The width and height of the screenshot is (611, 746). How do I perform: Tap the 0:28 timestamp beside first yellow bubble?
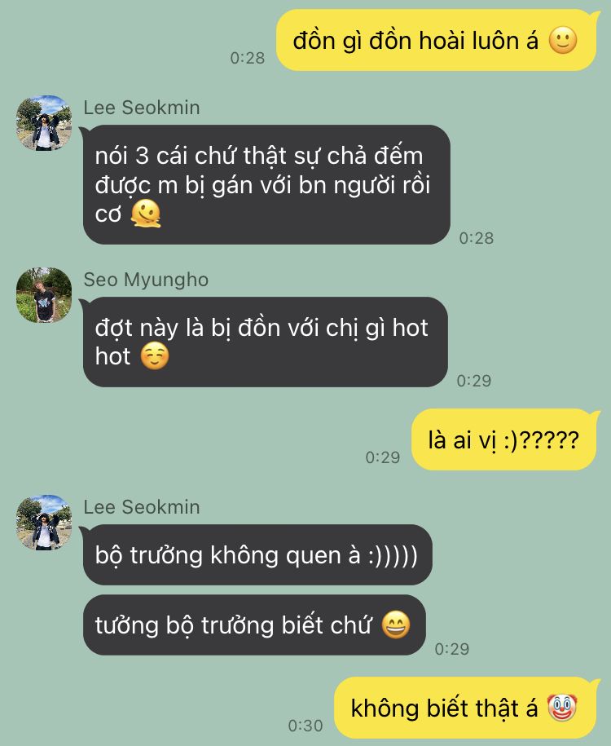[x=248, y=58]
